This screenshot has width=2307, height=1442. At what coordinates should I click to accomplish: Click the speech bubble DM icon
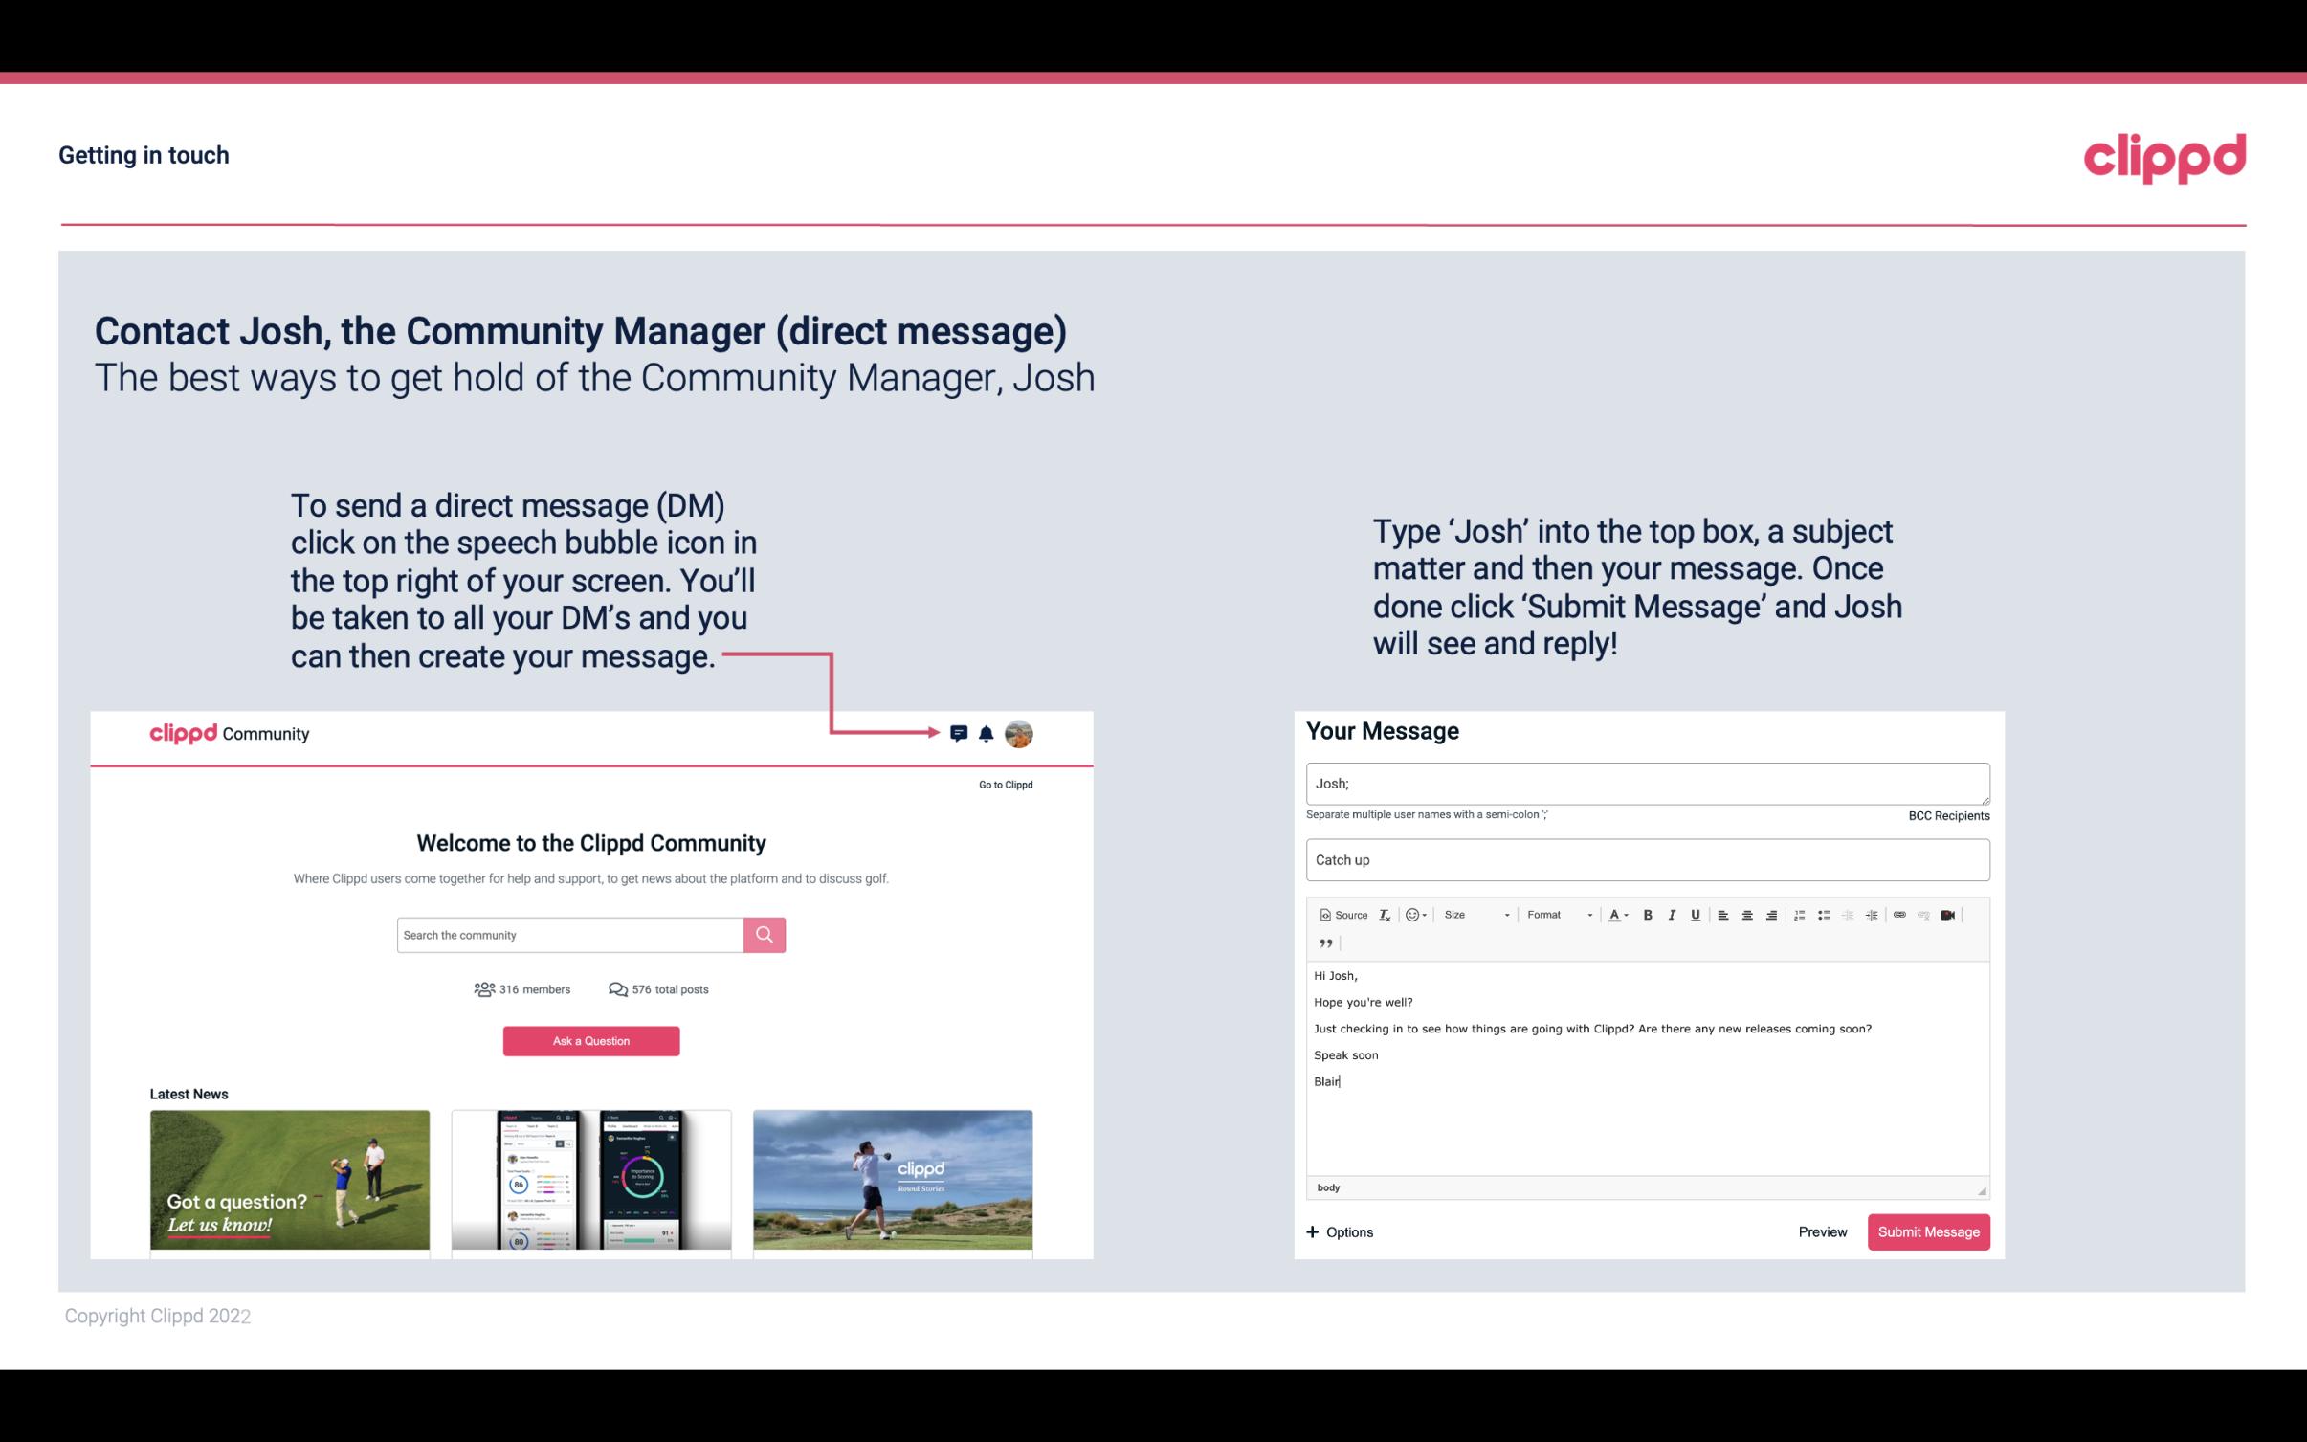960,733
